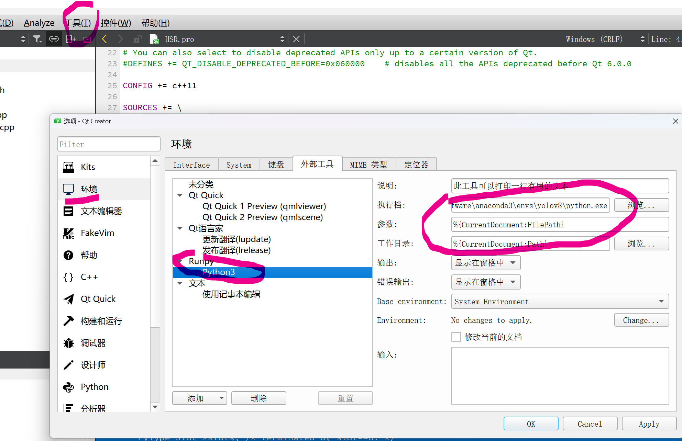The width and height of the screenshot is (682, 441).
Task: Select Qt Quick 2 Preview (qmlscene)
Action: (x=263, y=217)
